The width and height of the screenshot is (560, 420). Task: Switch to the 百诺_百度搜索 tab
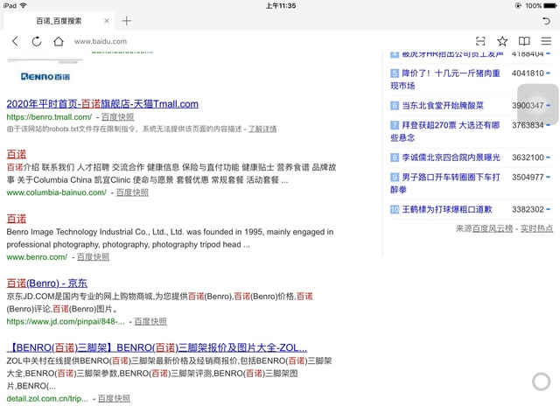click(x=59, y=20)
